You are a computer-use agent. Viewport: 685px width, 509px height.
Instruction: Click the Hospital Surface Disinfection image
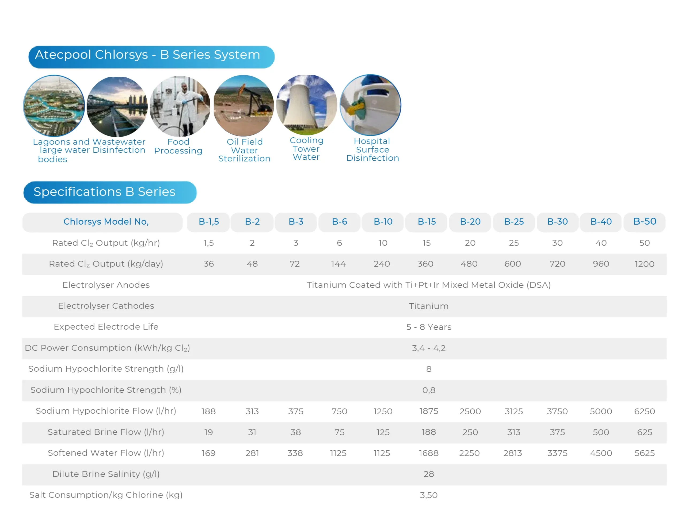[x=370, y=105]
